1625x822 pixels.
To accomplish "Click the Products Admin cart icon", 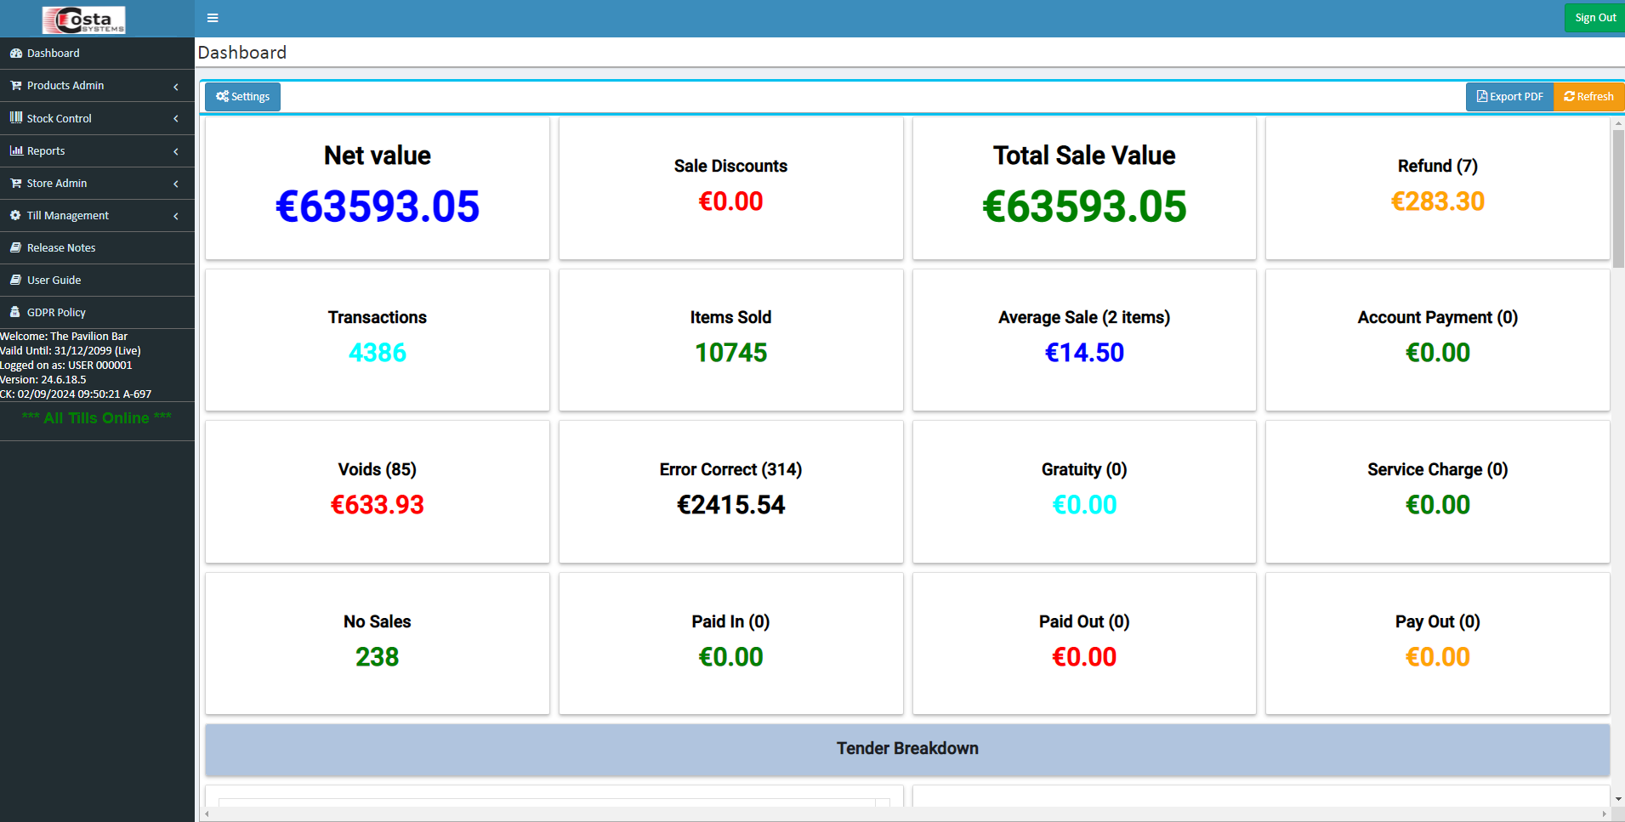I will (x=15, y=85).
